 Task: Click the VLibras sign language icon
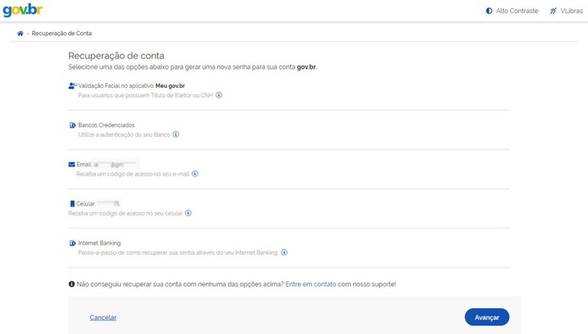pyautogui.click(x=553, y=11)
